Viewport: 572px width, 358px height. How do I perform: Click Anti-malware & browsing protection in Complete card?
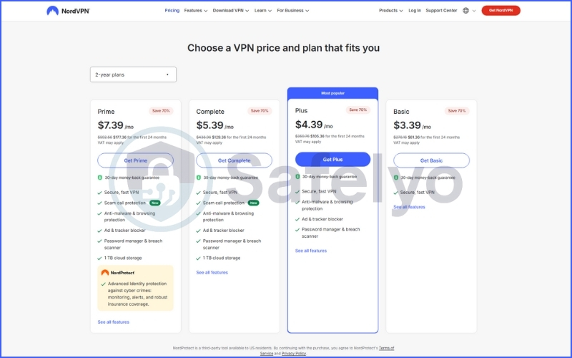click(228, 217)
